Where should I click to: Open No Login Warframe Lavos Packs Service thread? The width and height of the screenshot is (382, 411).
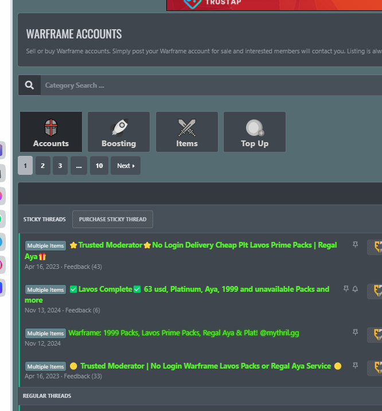pyautogui.click(x=205, y=366)
